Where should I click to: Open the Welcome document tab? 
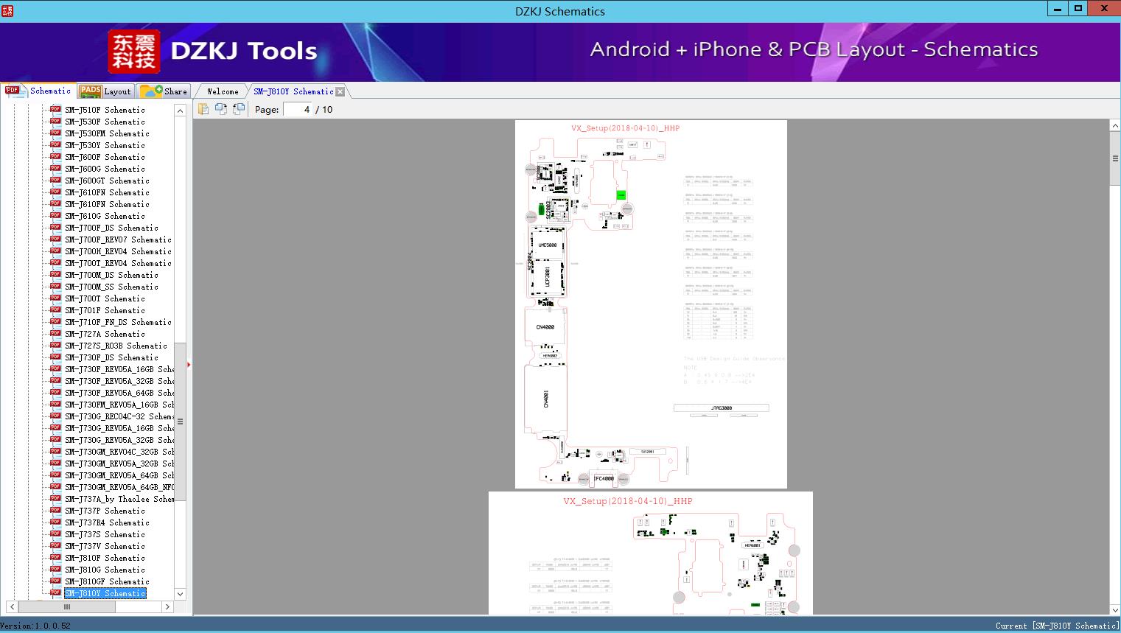click(223, 91)
